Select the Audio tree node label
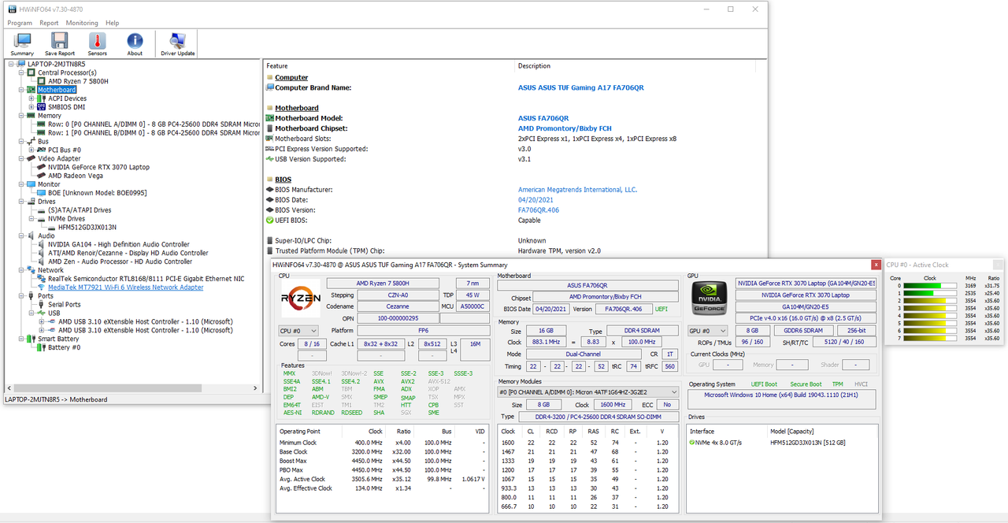This screenshot has height=523, width=1008. tap(46, 236)
